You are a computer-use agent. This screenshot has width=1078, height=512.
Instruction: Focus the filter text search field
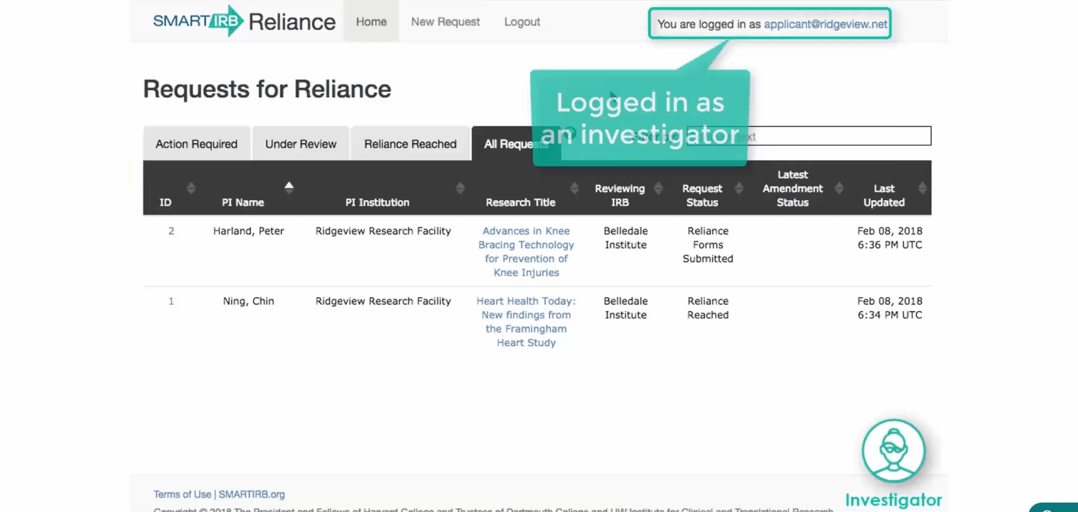808,136
